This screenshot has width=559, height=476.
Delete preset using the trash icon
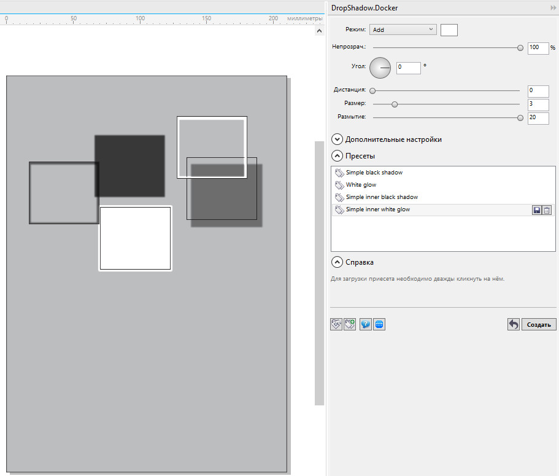click(x=547, y=210)
